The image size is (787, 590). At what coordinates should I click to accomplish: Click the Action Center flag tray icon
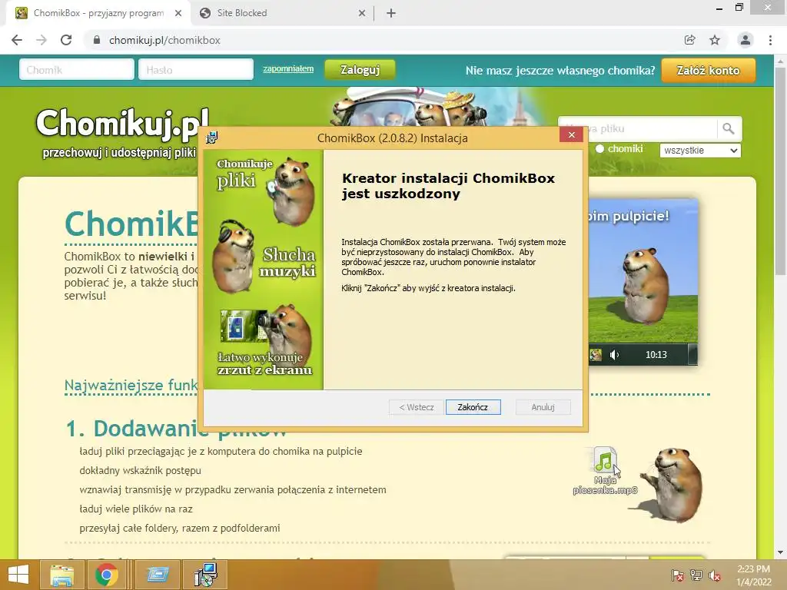tap(678, 575)
